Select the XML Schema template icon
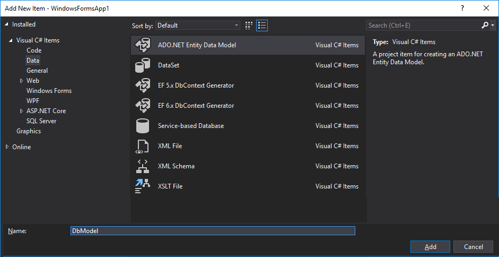Image resolution: width=499 pixels, height=257 pixels. coord(143,166)
